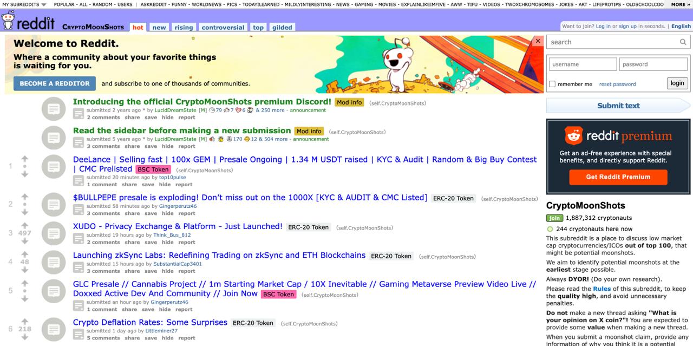693x346 pixels.
Task: Open thumbnail of XUDO Privacy Exchange post
Action: (53, 233)
